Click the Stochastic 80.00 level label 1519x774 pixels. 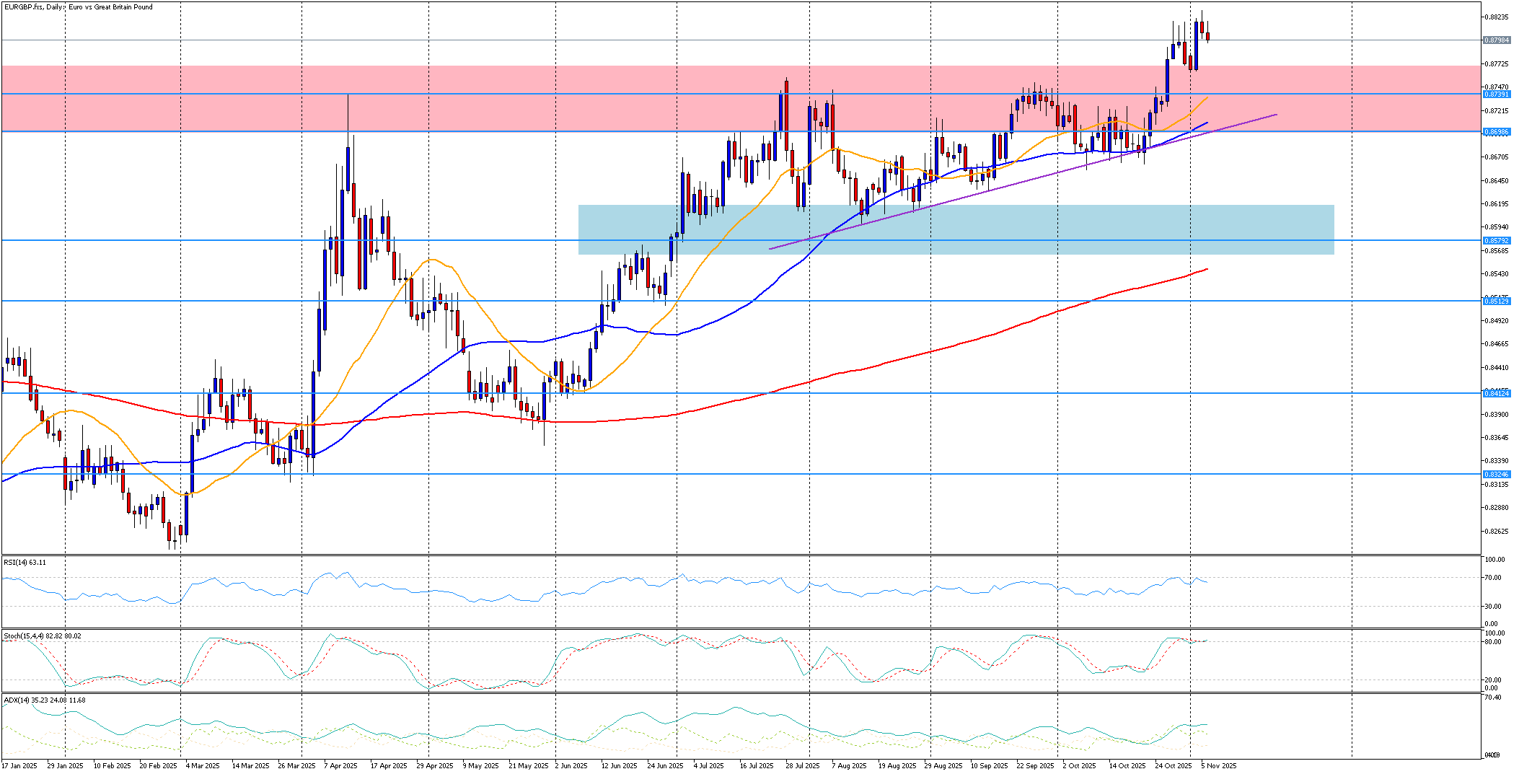(x=1494, y=641)
